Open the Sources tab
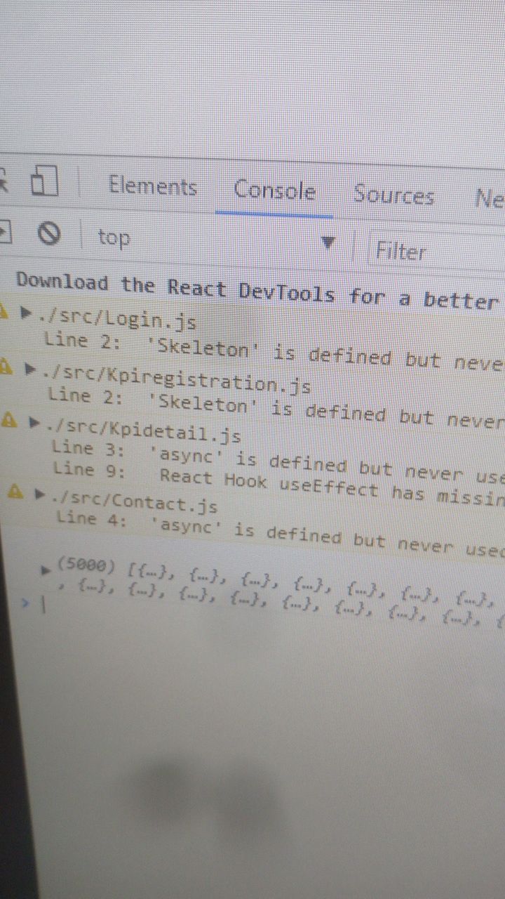 [393, 195]
